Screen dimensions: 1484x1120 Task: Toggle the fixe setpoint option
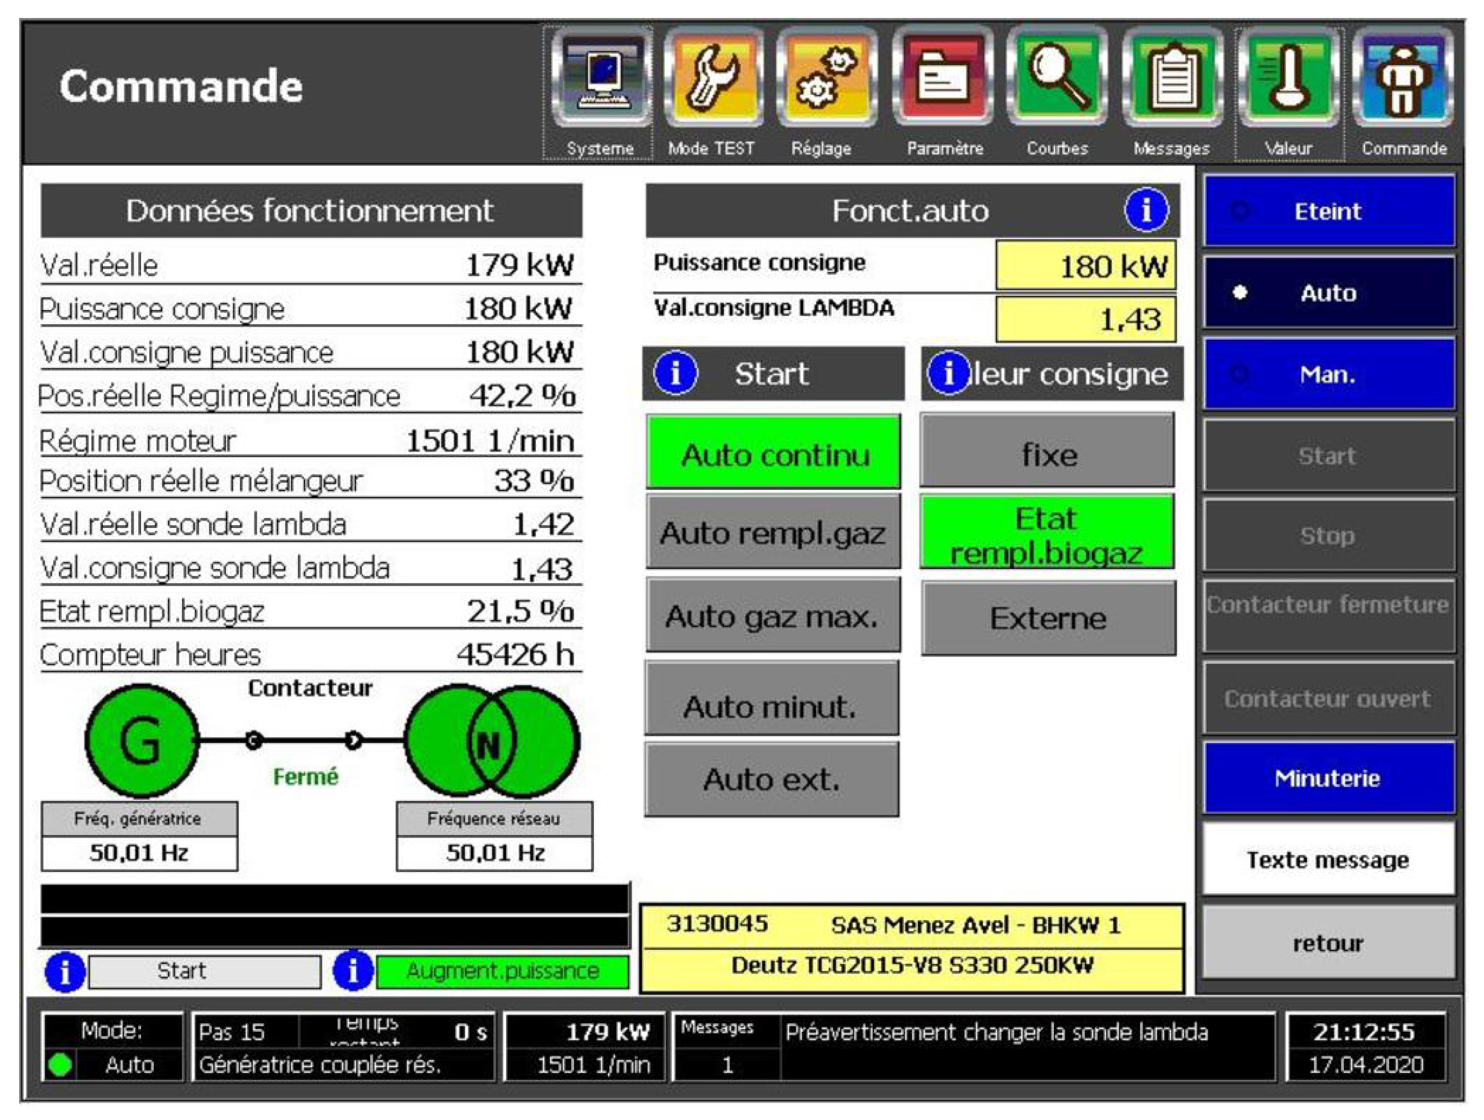coord(1047,452)
